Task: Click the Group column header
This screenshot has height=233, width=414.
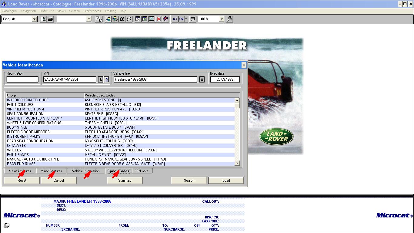Action: click(x=45, y=95)
